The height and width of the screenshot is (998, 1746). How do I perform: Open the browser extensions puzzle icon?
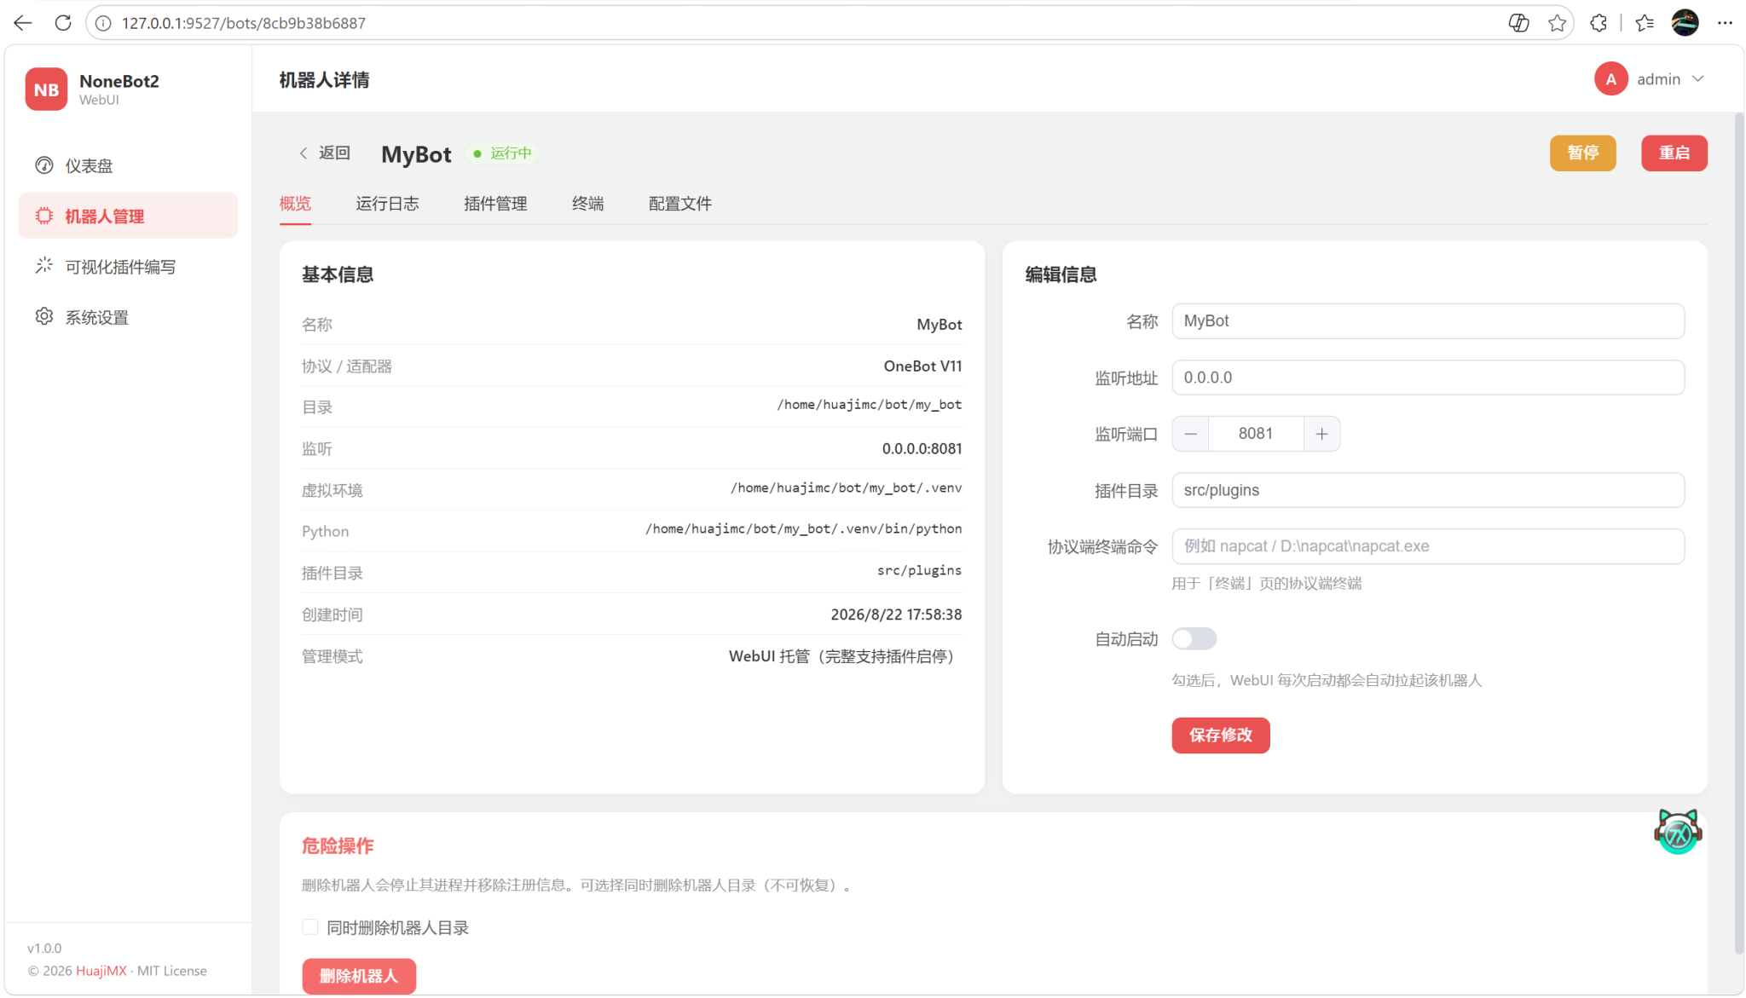point(1599,23)
